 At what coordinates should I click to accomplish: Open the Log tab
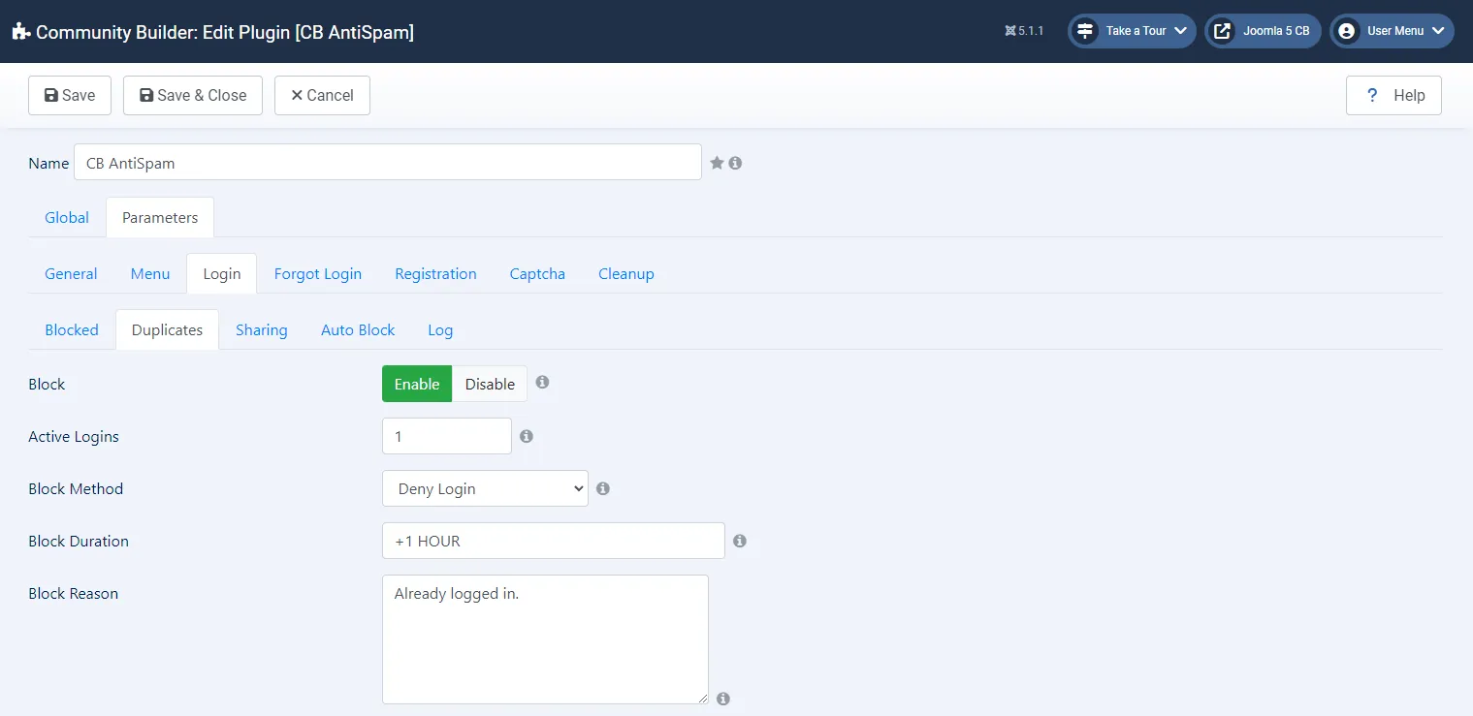(440, 329)
